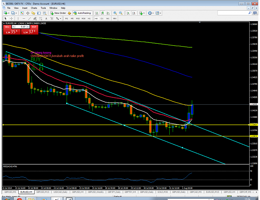Open the Profiles toolbar icon
This screenshot has height=200, width=260.
click(x=13, y=13)
